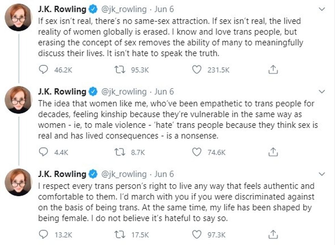Click the reply icon on the first tweet

[43, 69]
